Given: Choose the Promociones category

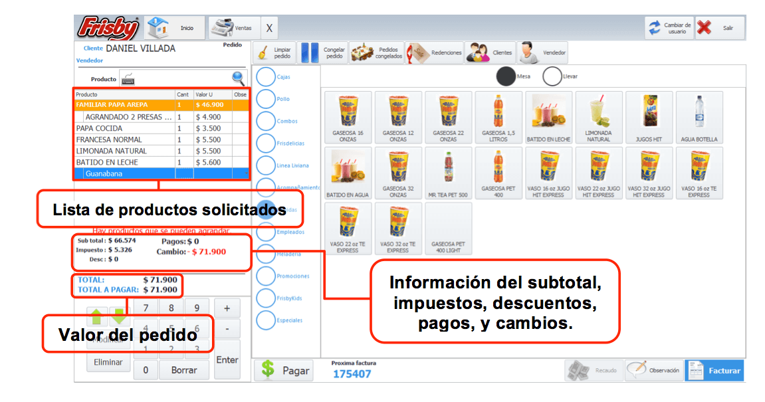Looking at the screenshot, I should 266,276.
